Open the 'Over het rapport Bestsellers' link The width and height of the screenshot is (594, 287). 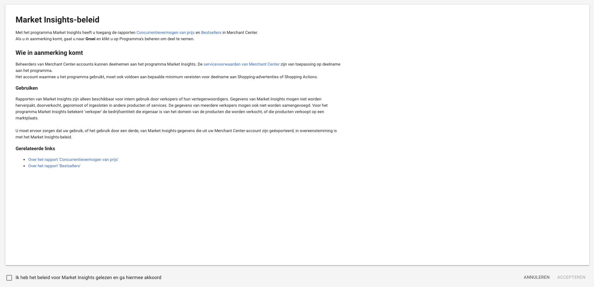[54, 166]
